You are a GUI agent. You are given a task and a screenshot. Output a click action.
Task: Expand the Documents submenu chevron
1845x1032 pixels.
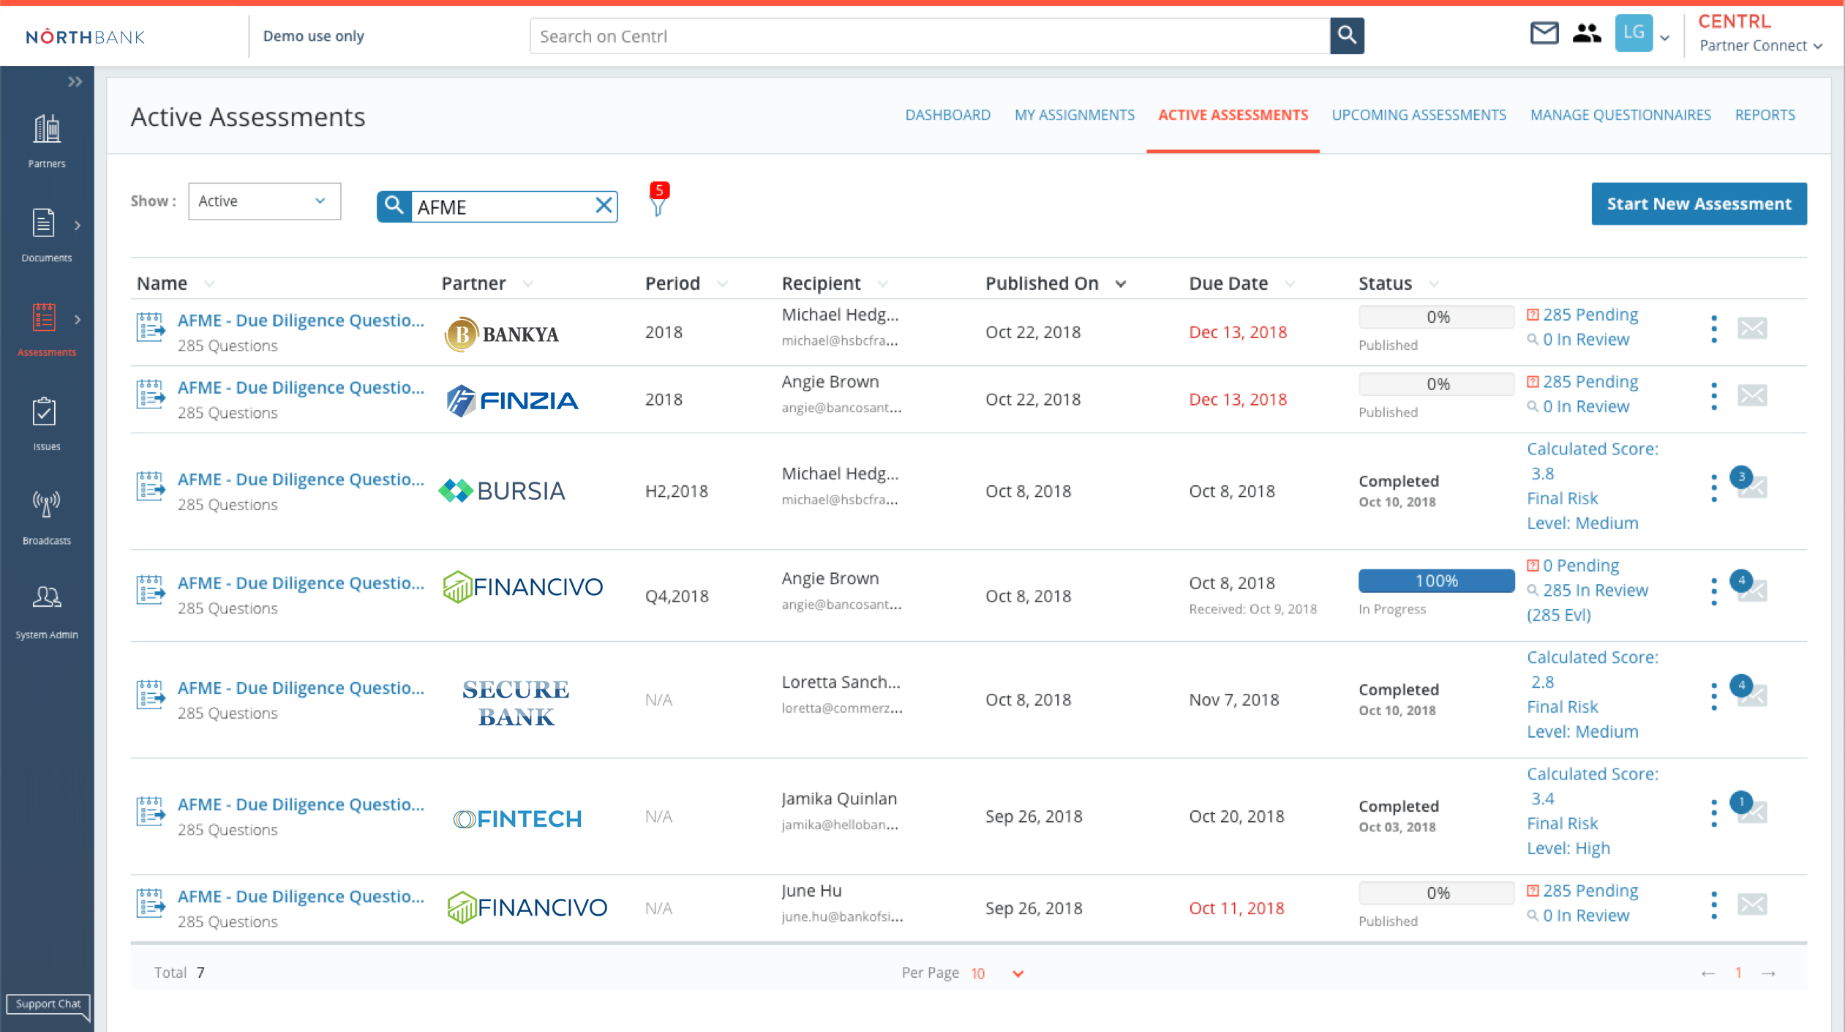click(x=78, y=225)
